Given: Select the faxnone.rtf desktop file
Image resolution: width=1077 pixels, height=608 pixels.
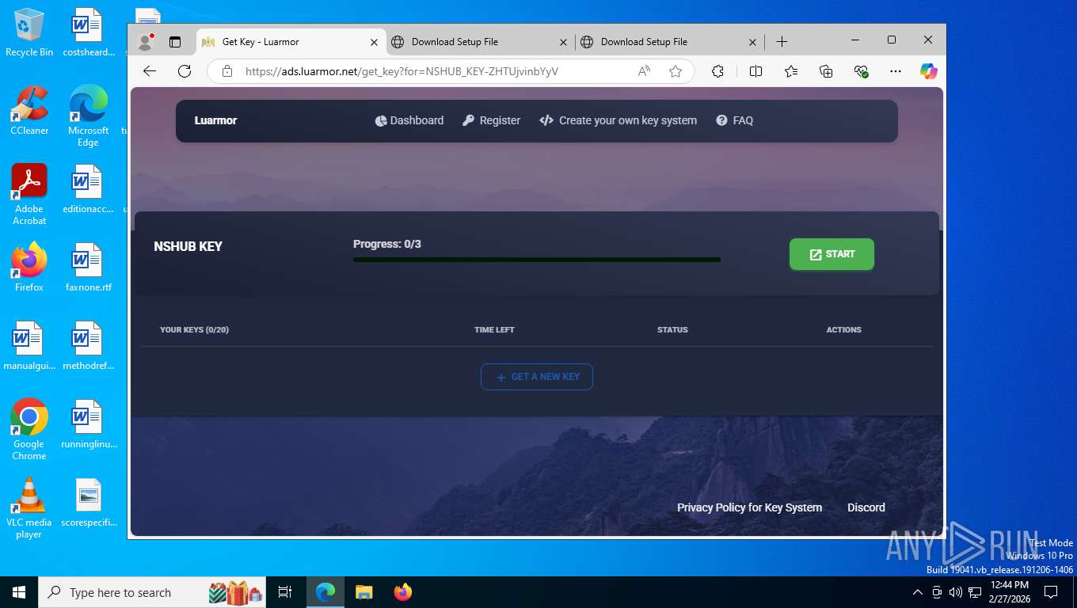Looking at the screenshot, I should coord(88,267).
